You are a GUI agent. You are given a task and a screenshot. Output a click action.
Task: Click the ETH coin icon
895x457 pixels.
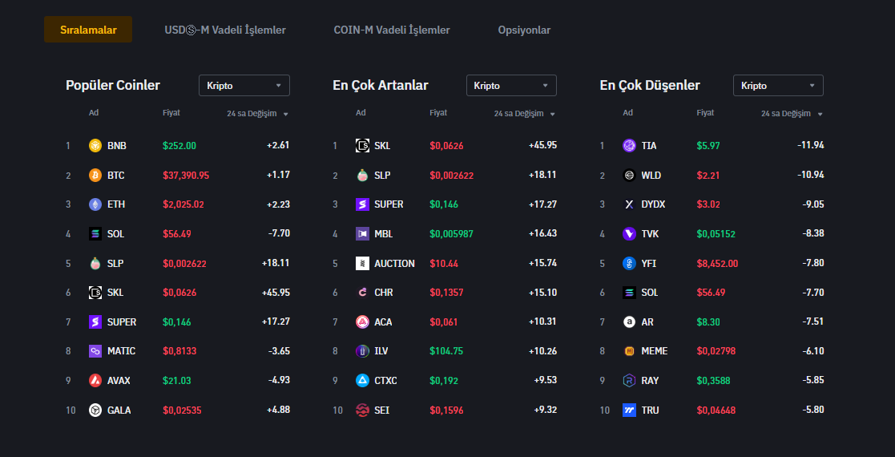click(95, 204)
